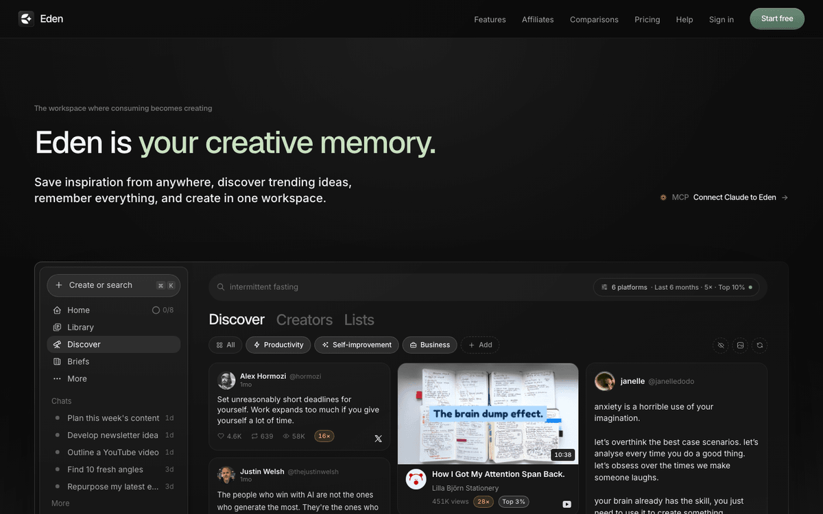Screen dimensions: 823x514
Task: Open chat Plan this week's content
Action: (x=114, y=418)
